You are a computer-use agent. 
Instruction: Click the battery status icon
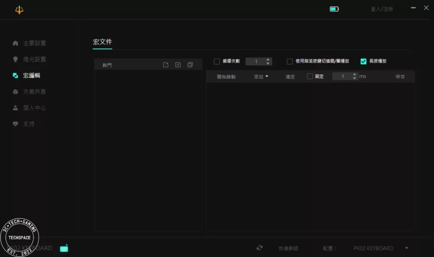pyautogui.click(x=334, y=9)
